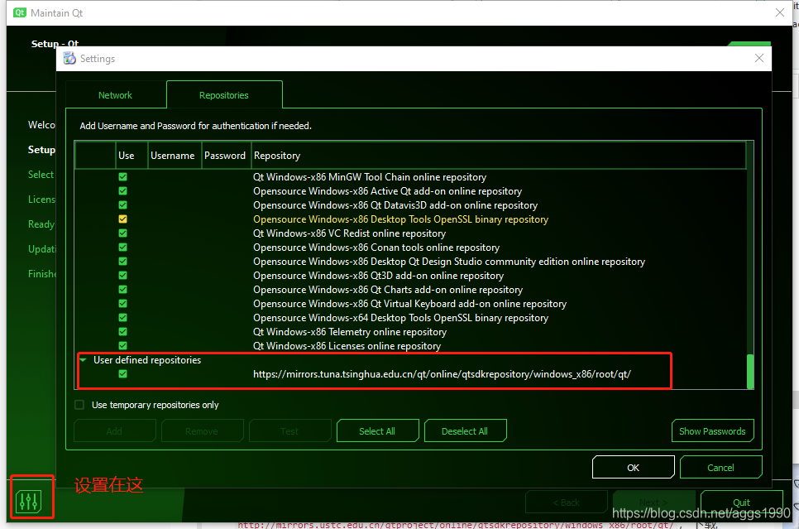Close the Maintain Qt window
Image resolution: width=799 pixels, height=529 pixels.
[x=780, y=12]
